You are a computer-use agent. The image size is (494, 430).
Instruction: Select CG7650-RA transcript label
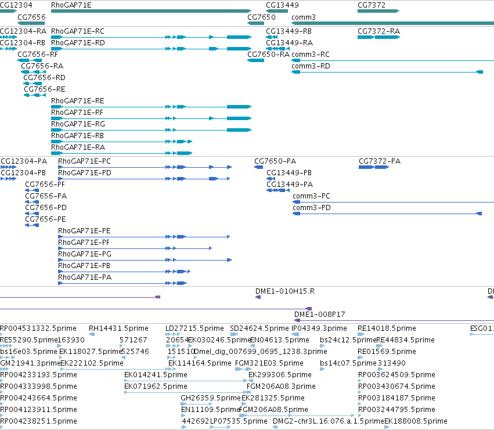click(268, 55)
